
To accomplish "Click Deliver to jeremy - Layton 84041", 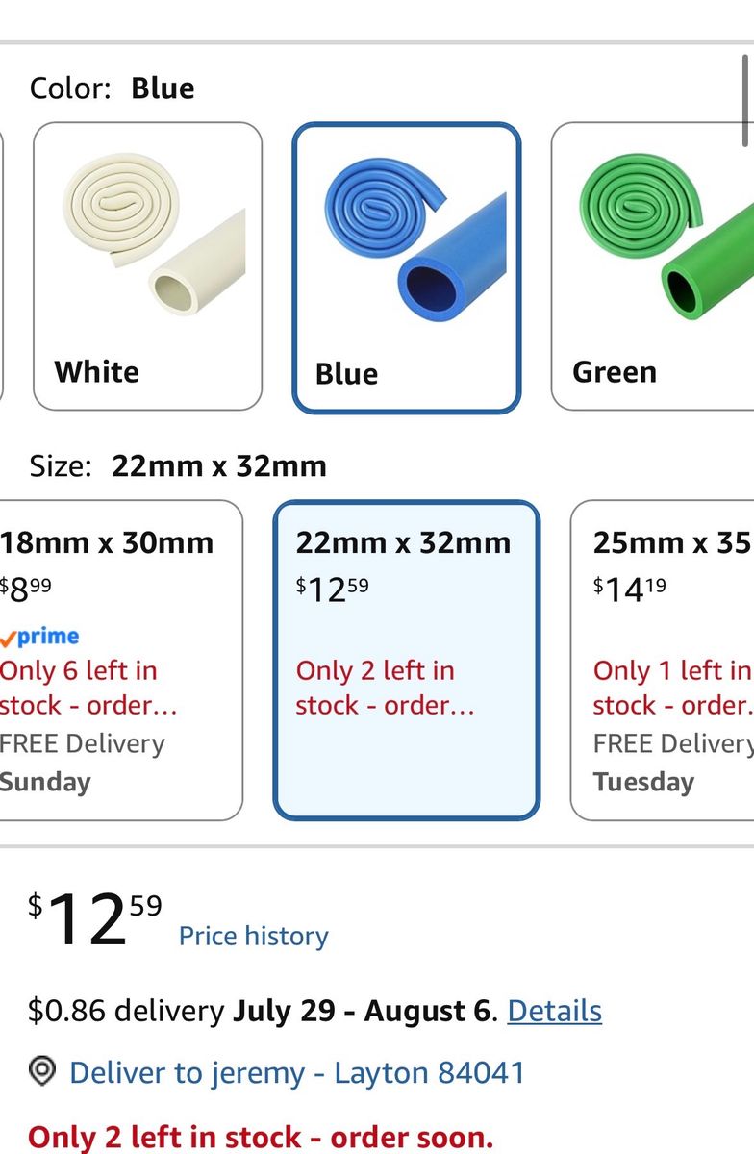I will point(297,1072).
